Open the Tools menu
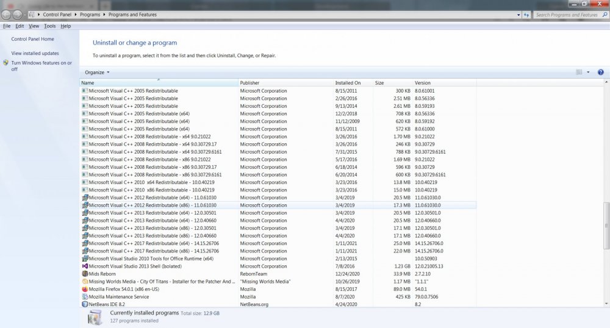 [50, 26]
